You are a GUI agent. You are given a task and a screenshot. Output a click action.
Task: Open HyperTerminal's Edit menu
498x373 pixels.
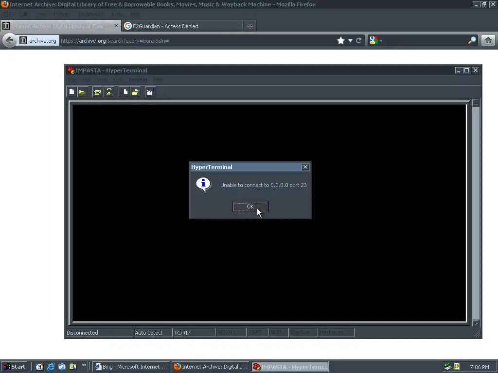pos(87,80)
